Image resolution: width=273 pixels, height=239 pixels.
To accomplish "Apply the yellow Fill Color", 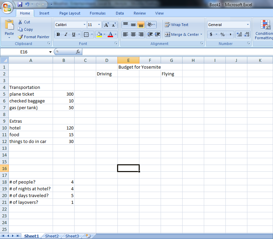I will pos(99,34).
